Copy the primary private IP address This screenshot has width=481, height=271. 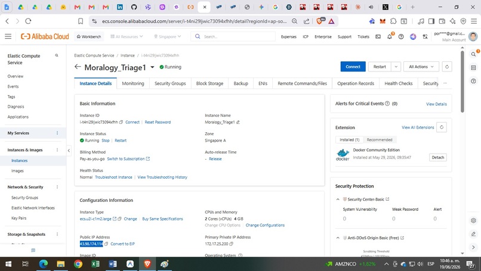tap(232, 244)
